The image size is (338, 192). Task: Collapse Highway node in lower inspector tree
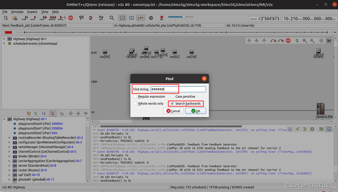click(4, 119)
